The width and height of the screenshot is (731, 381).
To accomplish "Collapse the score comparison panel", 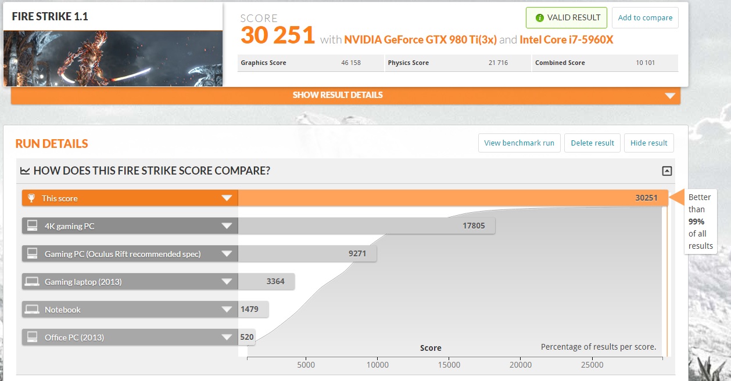I will point(667,171).
